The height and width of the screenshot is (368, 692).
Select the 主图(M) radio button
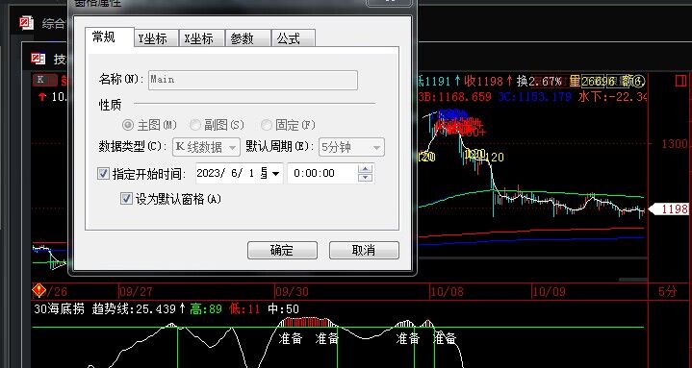click(x=150, y=125)
